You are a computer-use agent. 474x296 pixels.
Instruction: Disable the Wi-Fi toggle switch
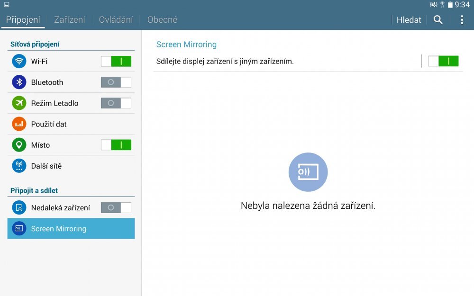coord(116,61)
